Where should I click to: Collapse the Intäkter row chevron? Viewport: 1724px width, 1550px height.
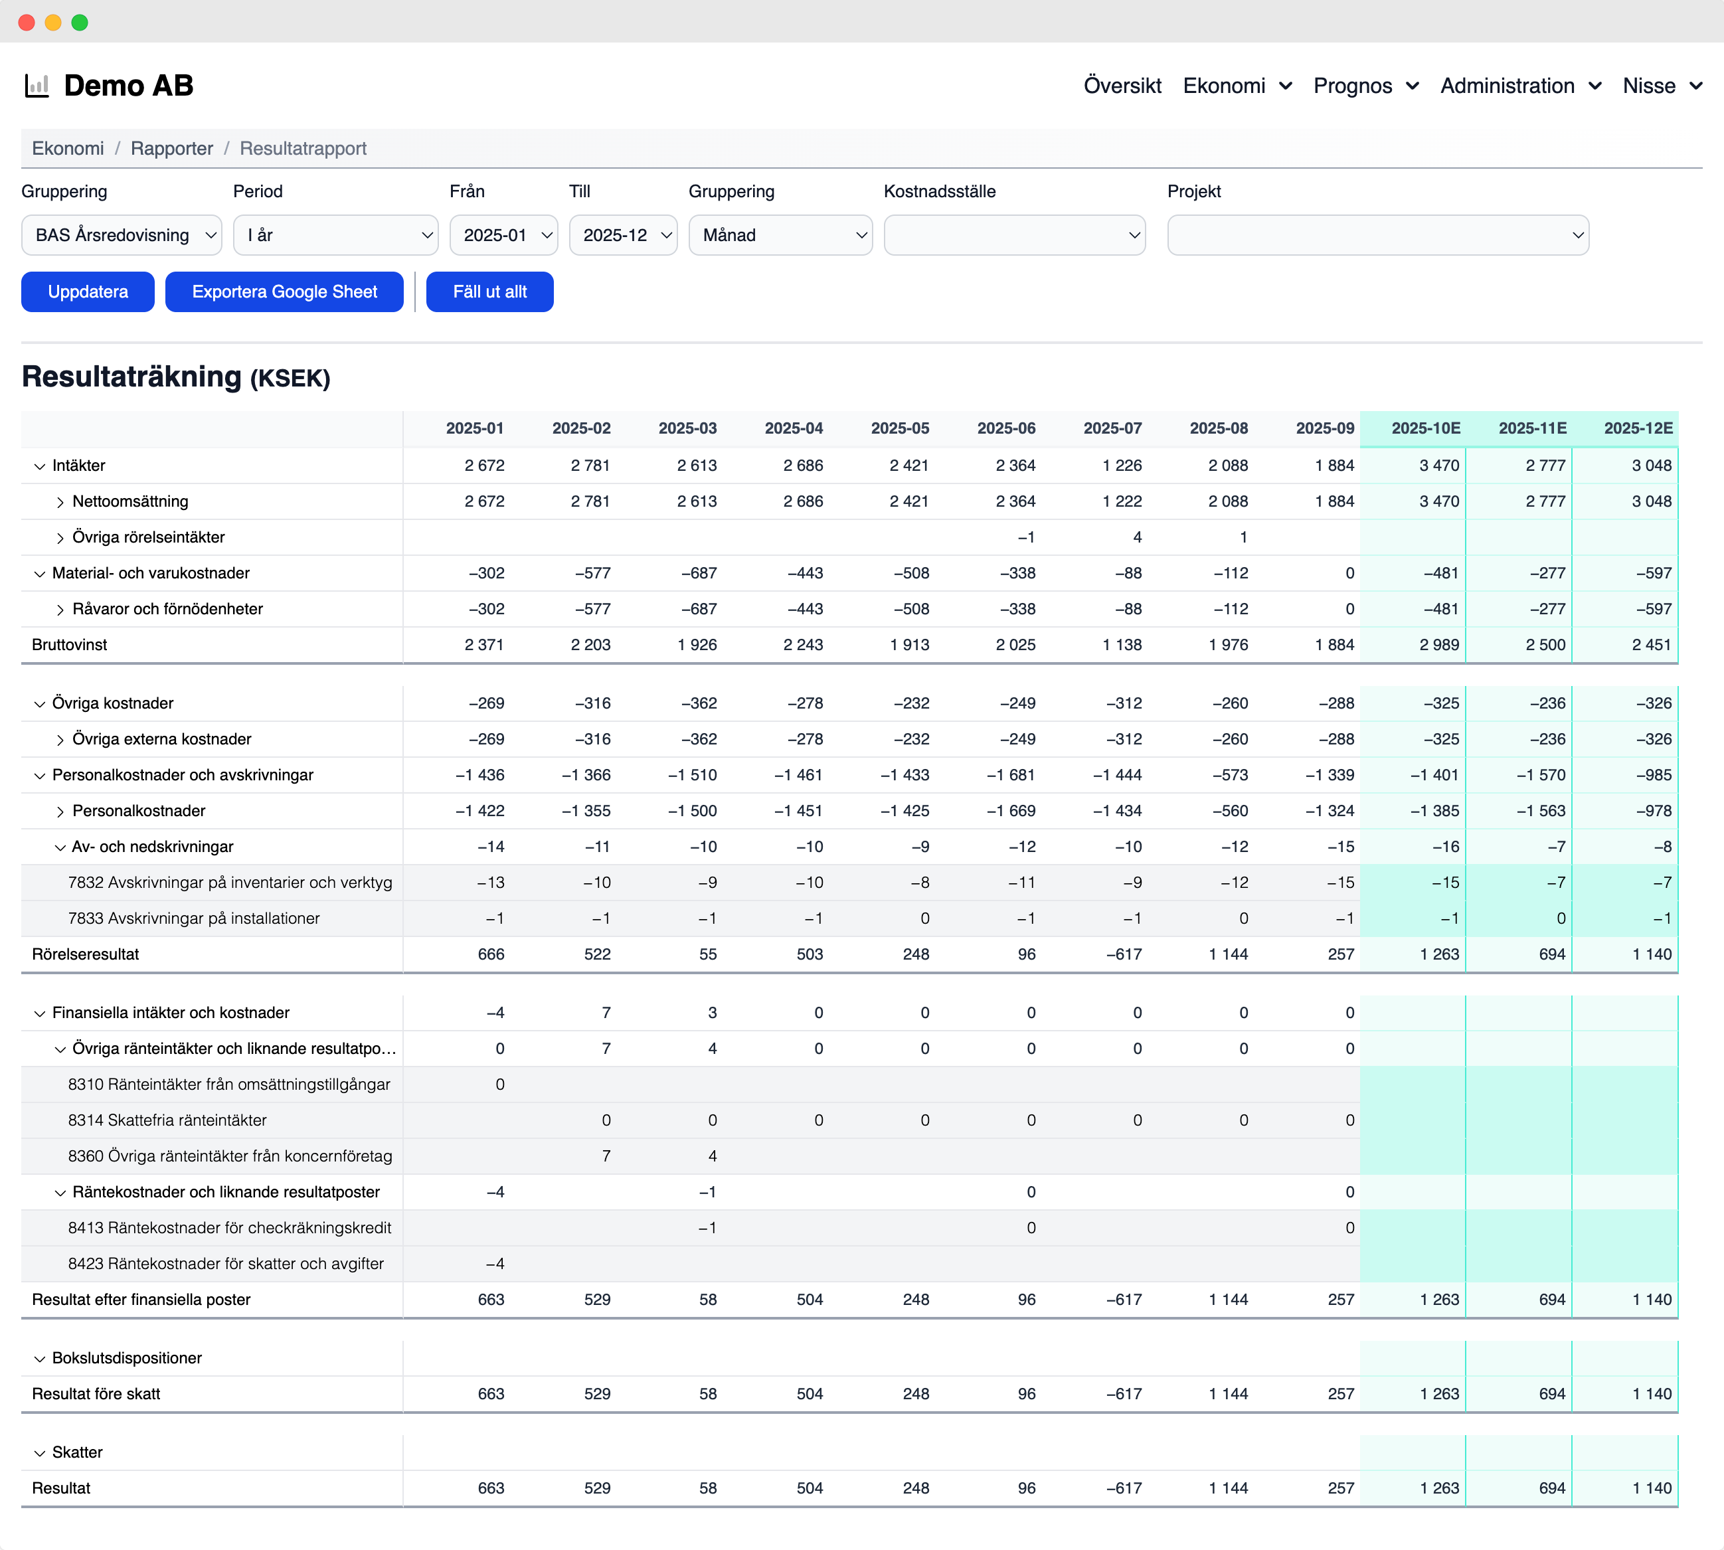[x=39, y=466]
